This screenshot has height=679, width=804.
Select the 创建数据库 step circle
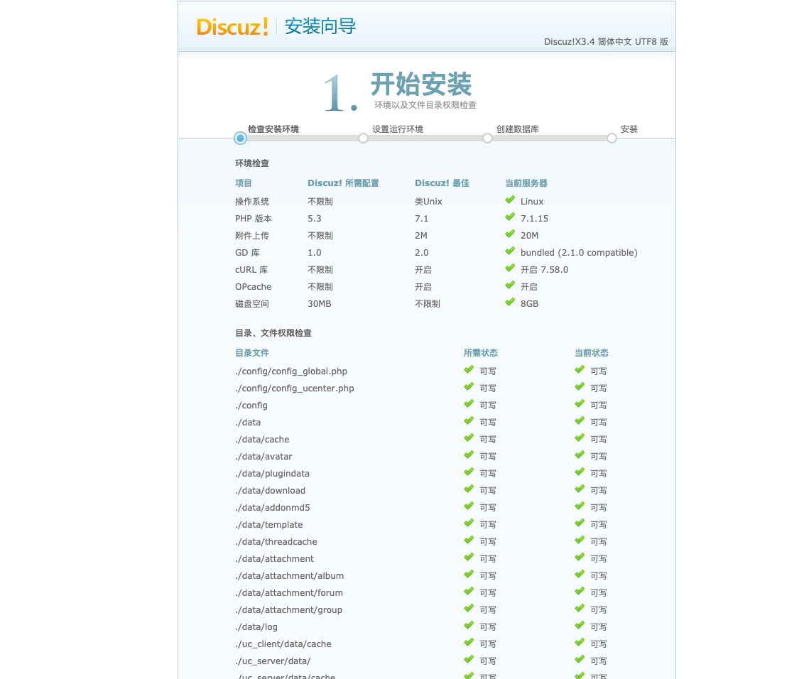[487, 138]
